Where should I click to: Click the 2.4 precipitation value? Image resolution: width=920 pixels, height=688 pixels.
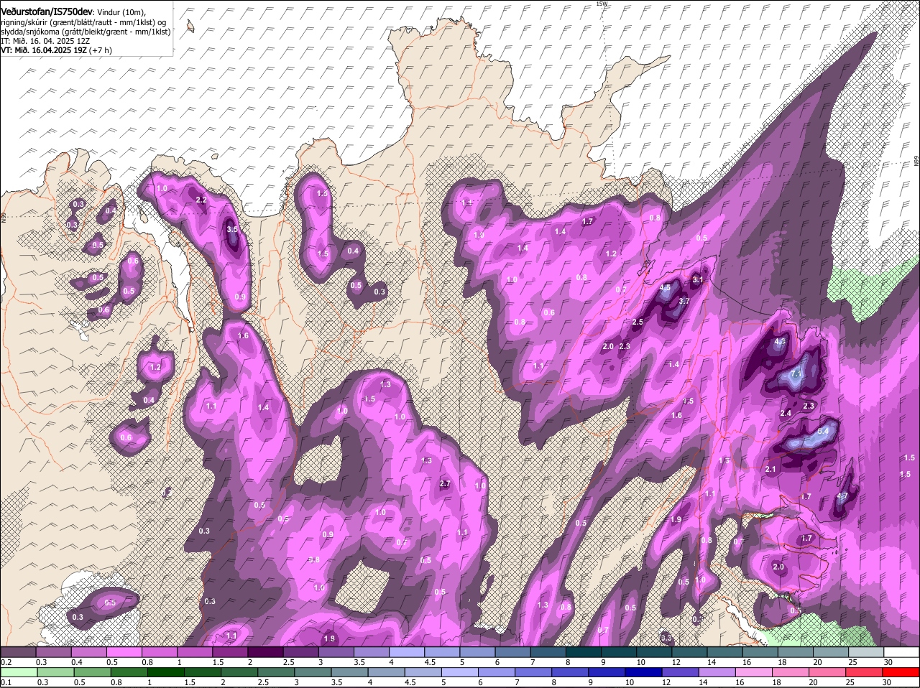pyautogui.click(x=786, y=413)
